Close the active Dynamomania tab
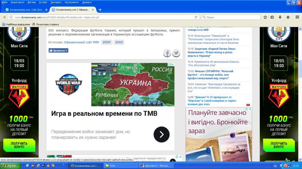 tap(93, 10)
